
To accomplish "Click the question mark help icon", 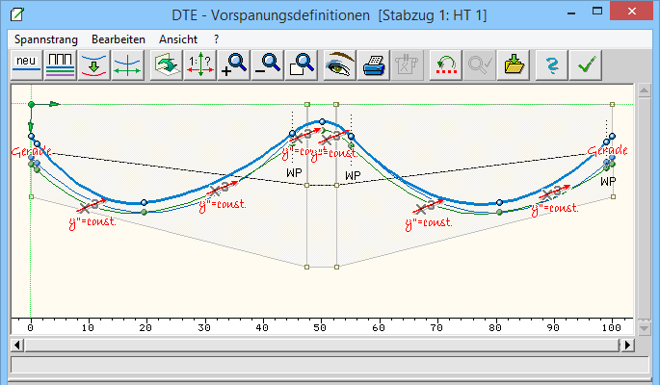I will (x=551, y=64).
